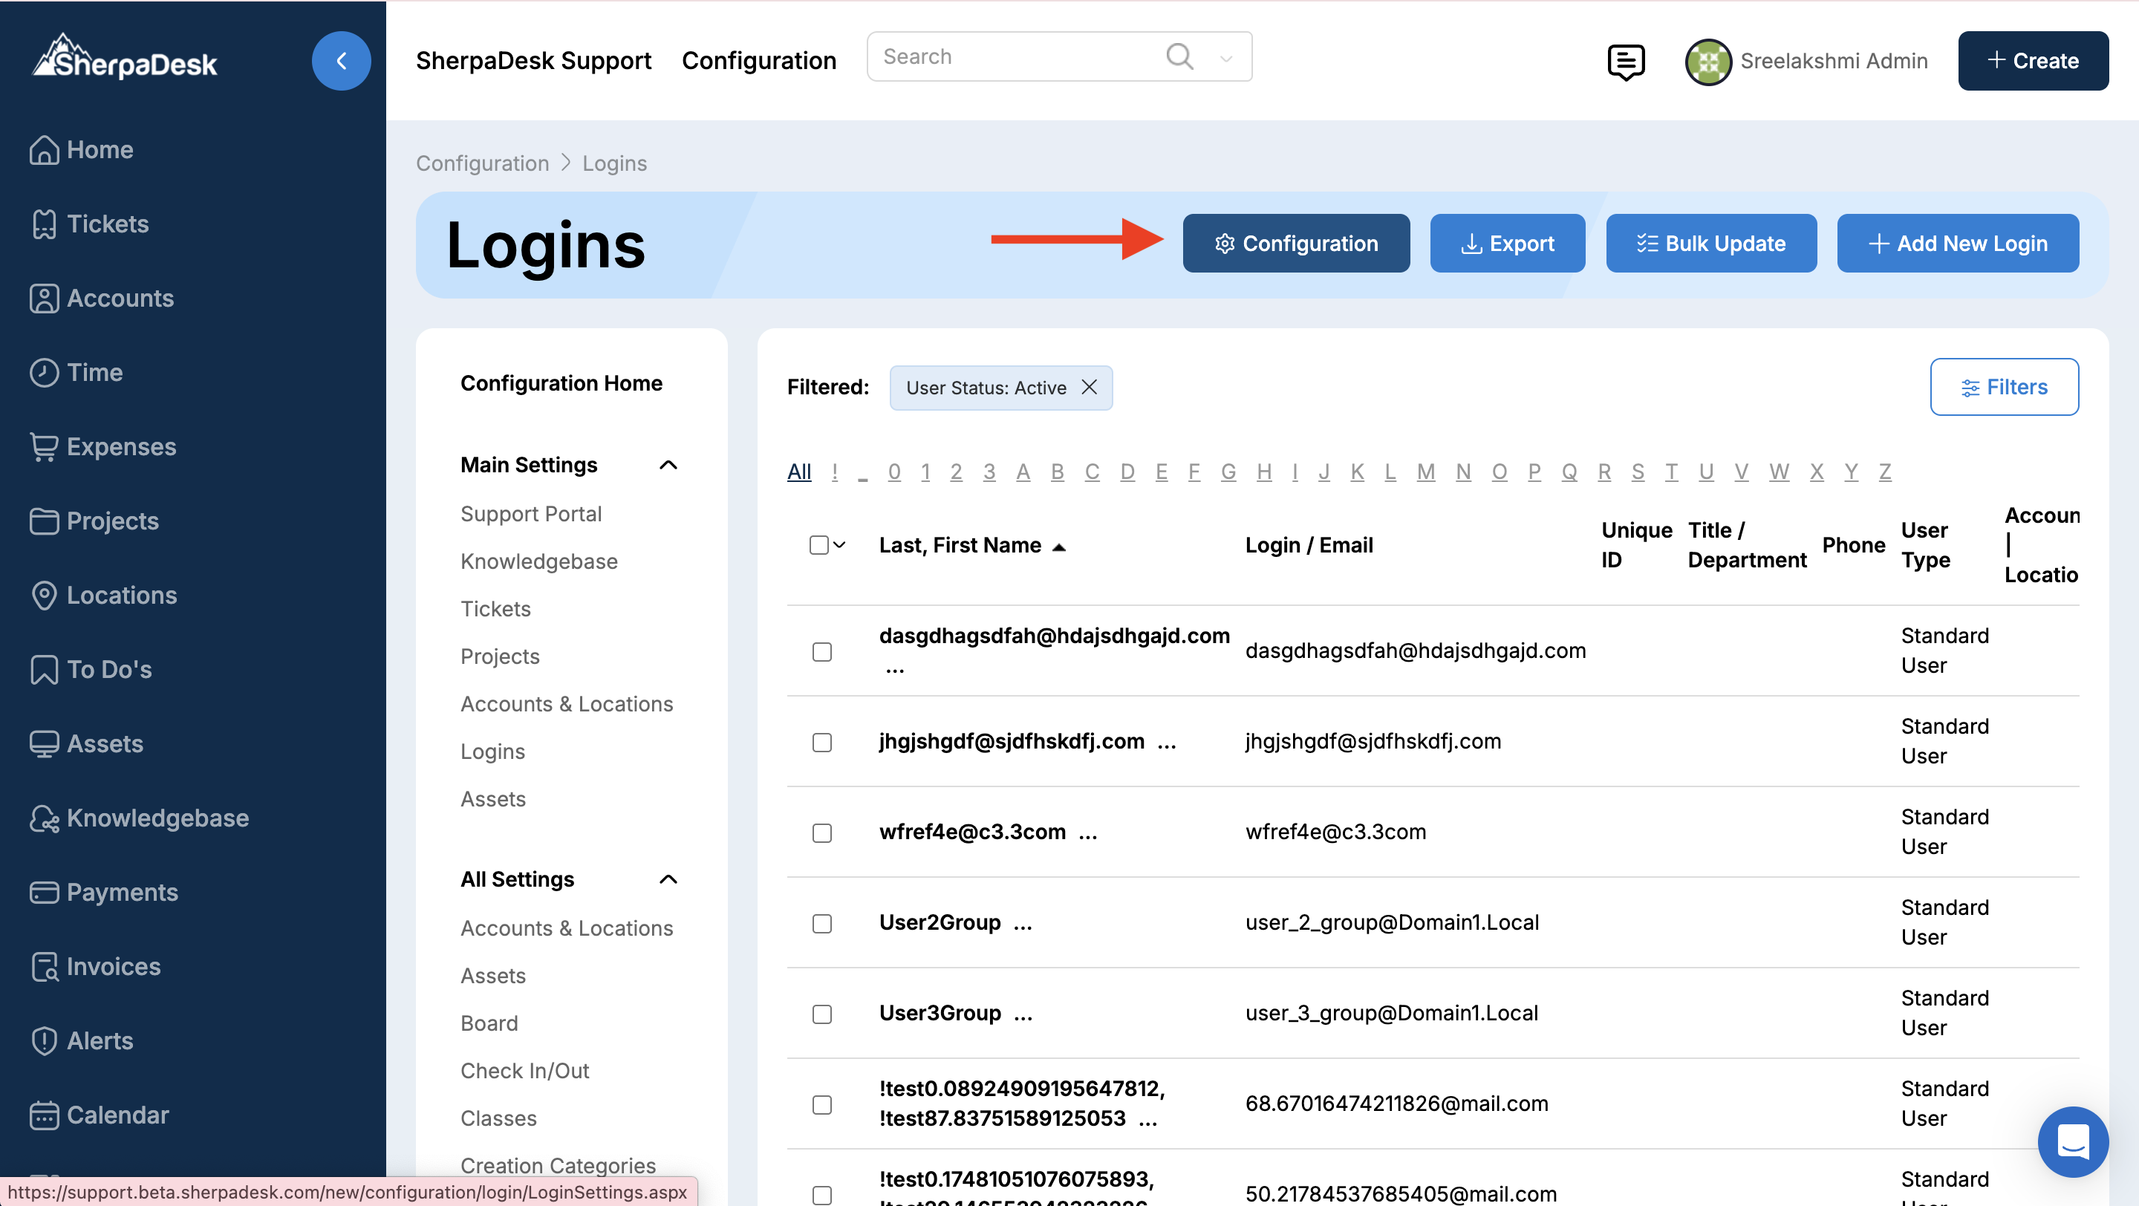The width and height of the screenshot is (2139, 1206).
Task: Open Bulk Update
Action: point(1710,243)
